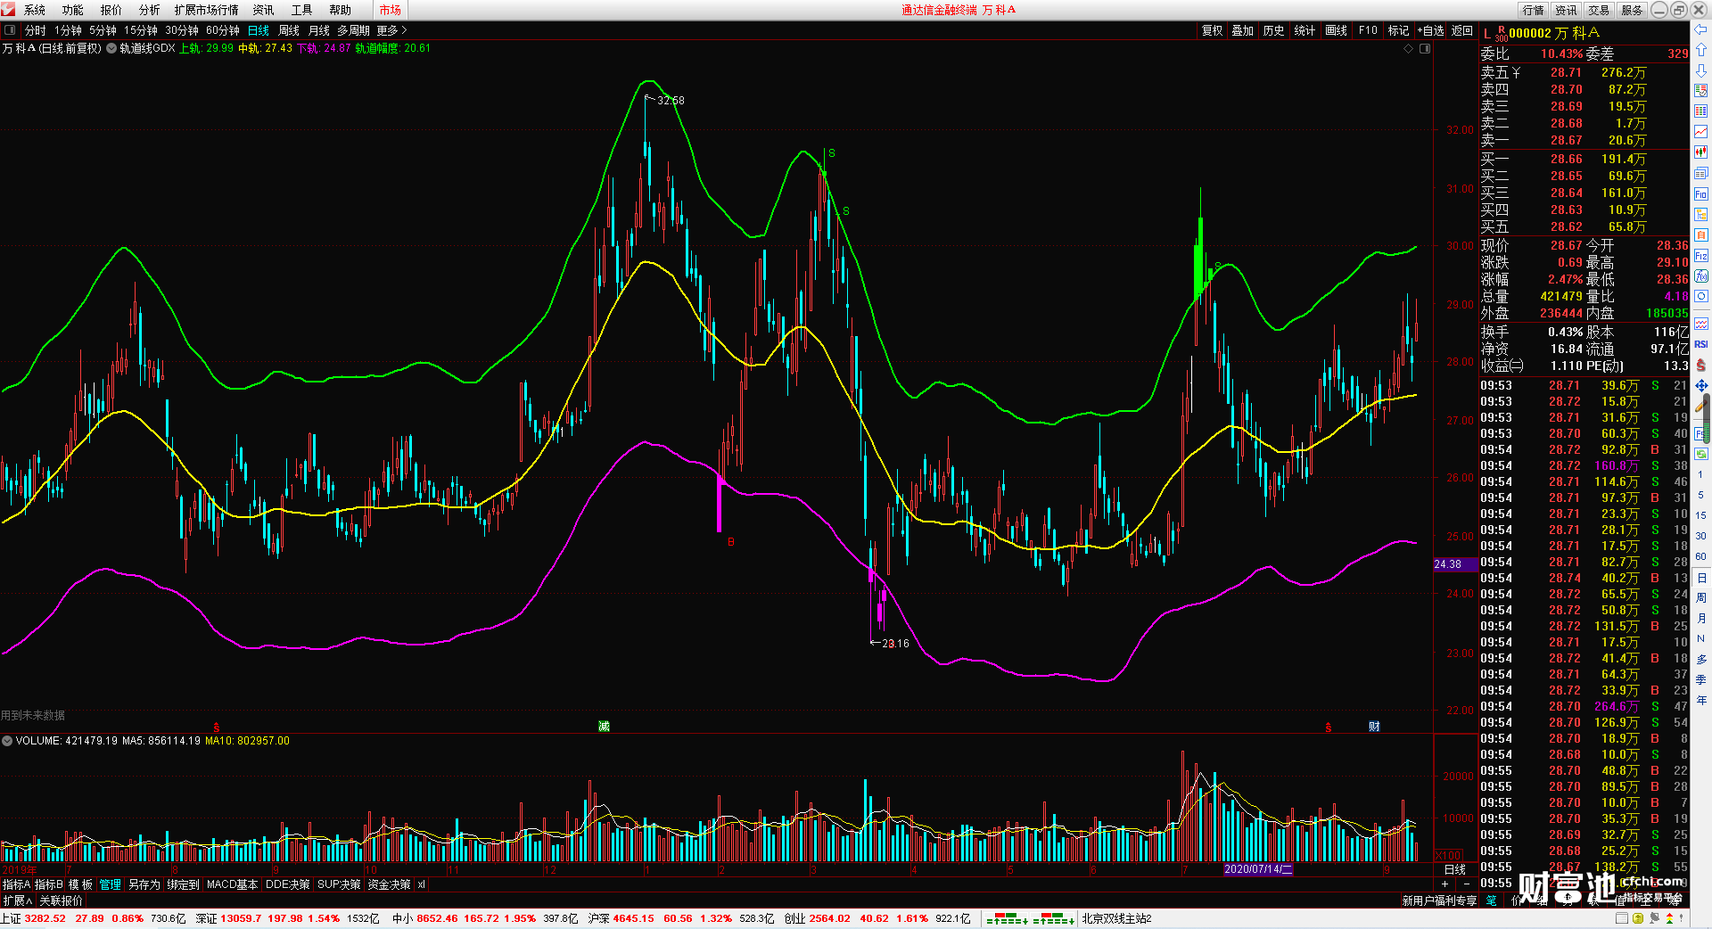Open the 指标B indicator list
The height and width of the screenshot is (929, 1712).
(49, 884)
